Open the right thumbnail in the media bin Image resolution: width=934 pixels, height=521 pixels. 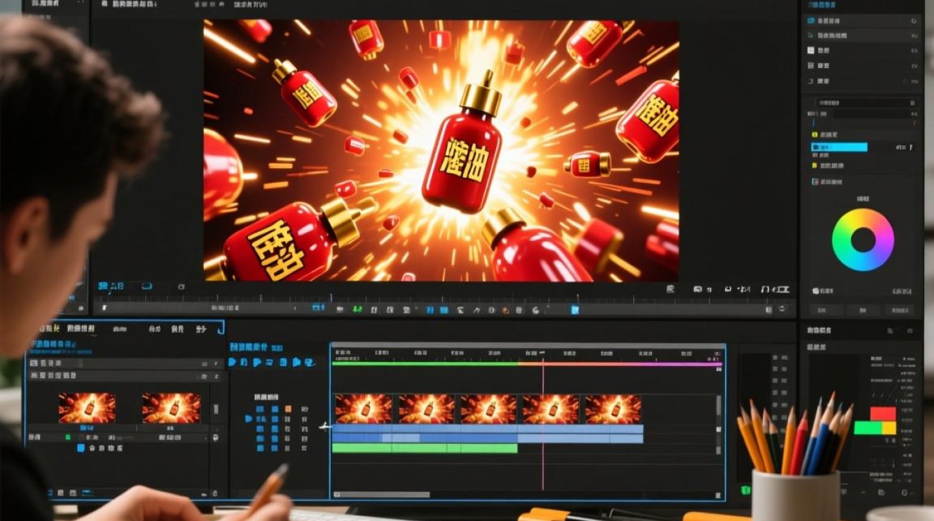click(x=171, y=408)
